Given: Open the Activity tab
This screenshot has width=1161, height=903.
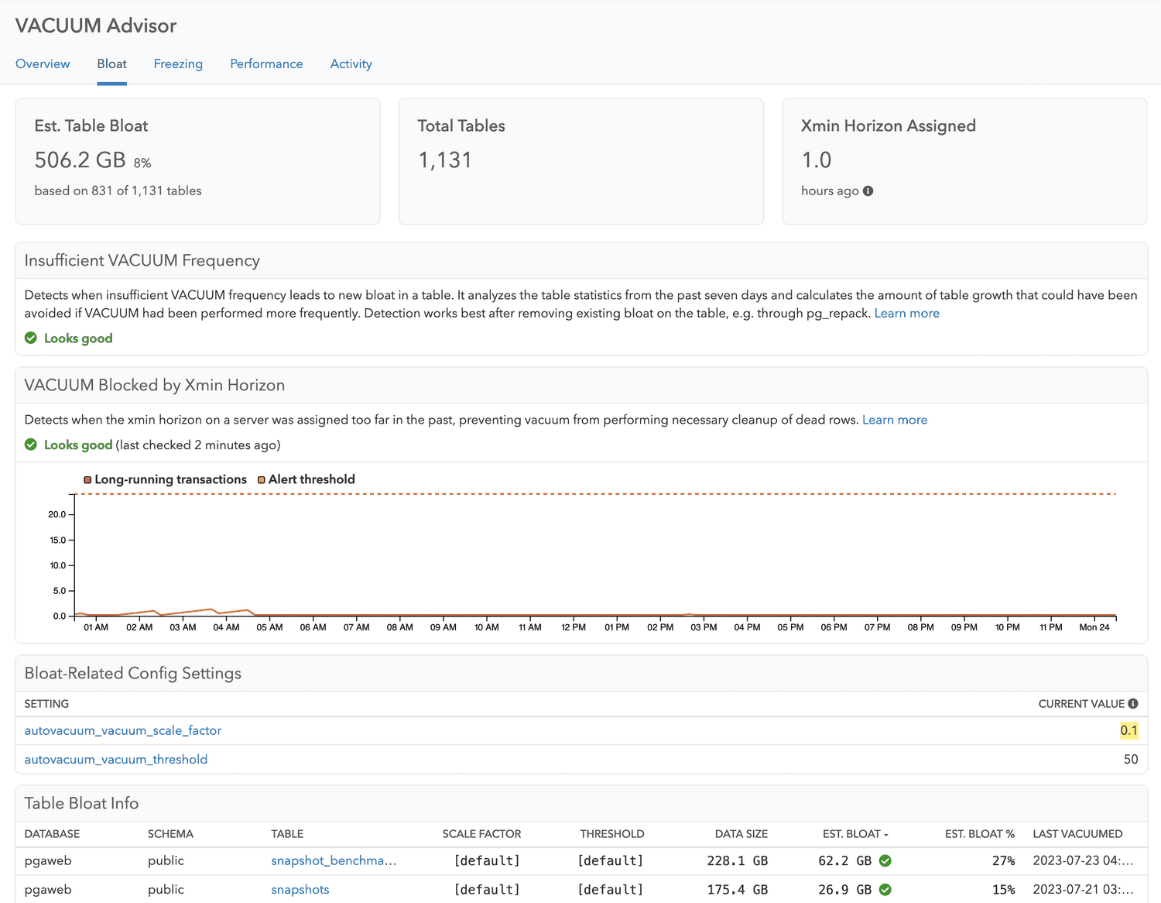Looking at the screenshot, I should (351, 64).
